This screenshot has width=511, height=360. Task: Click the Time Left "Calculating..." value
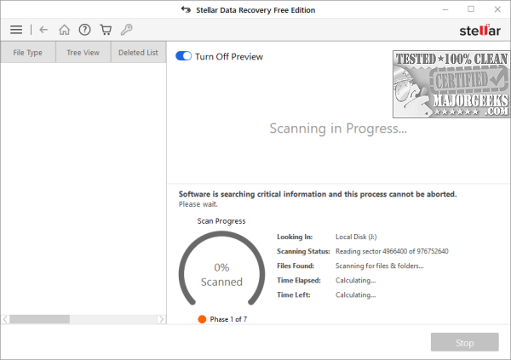click(355, 294)
